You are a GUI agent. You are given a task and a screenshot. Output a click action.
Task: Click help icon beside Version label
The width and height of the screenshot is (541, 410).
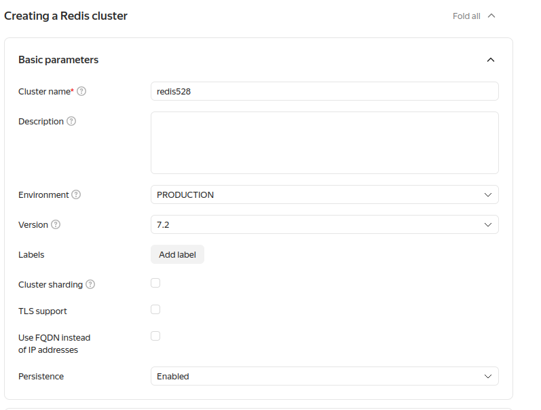(56, 224)
